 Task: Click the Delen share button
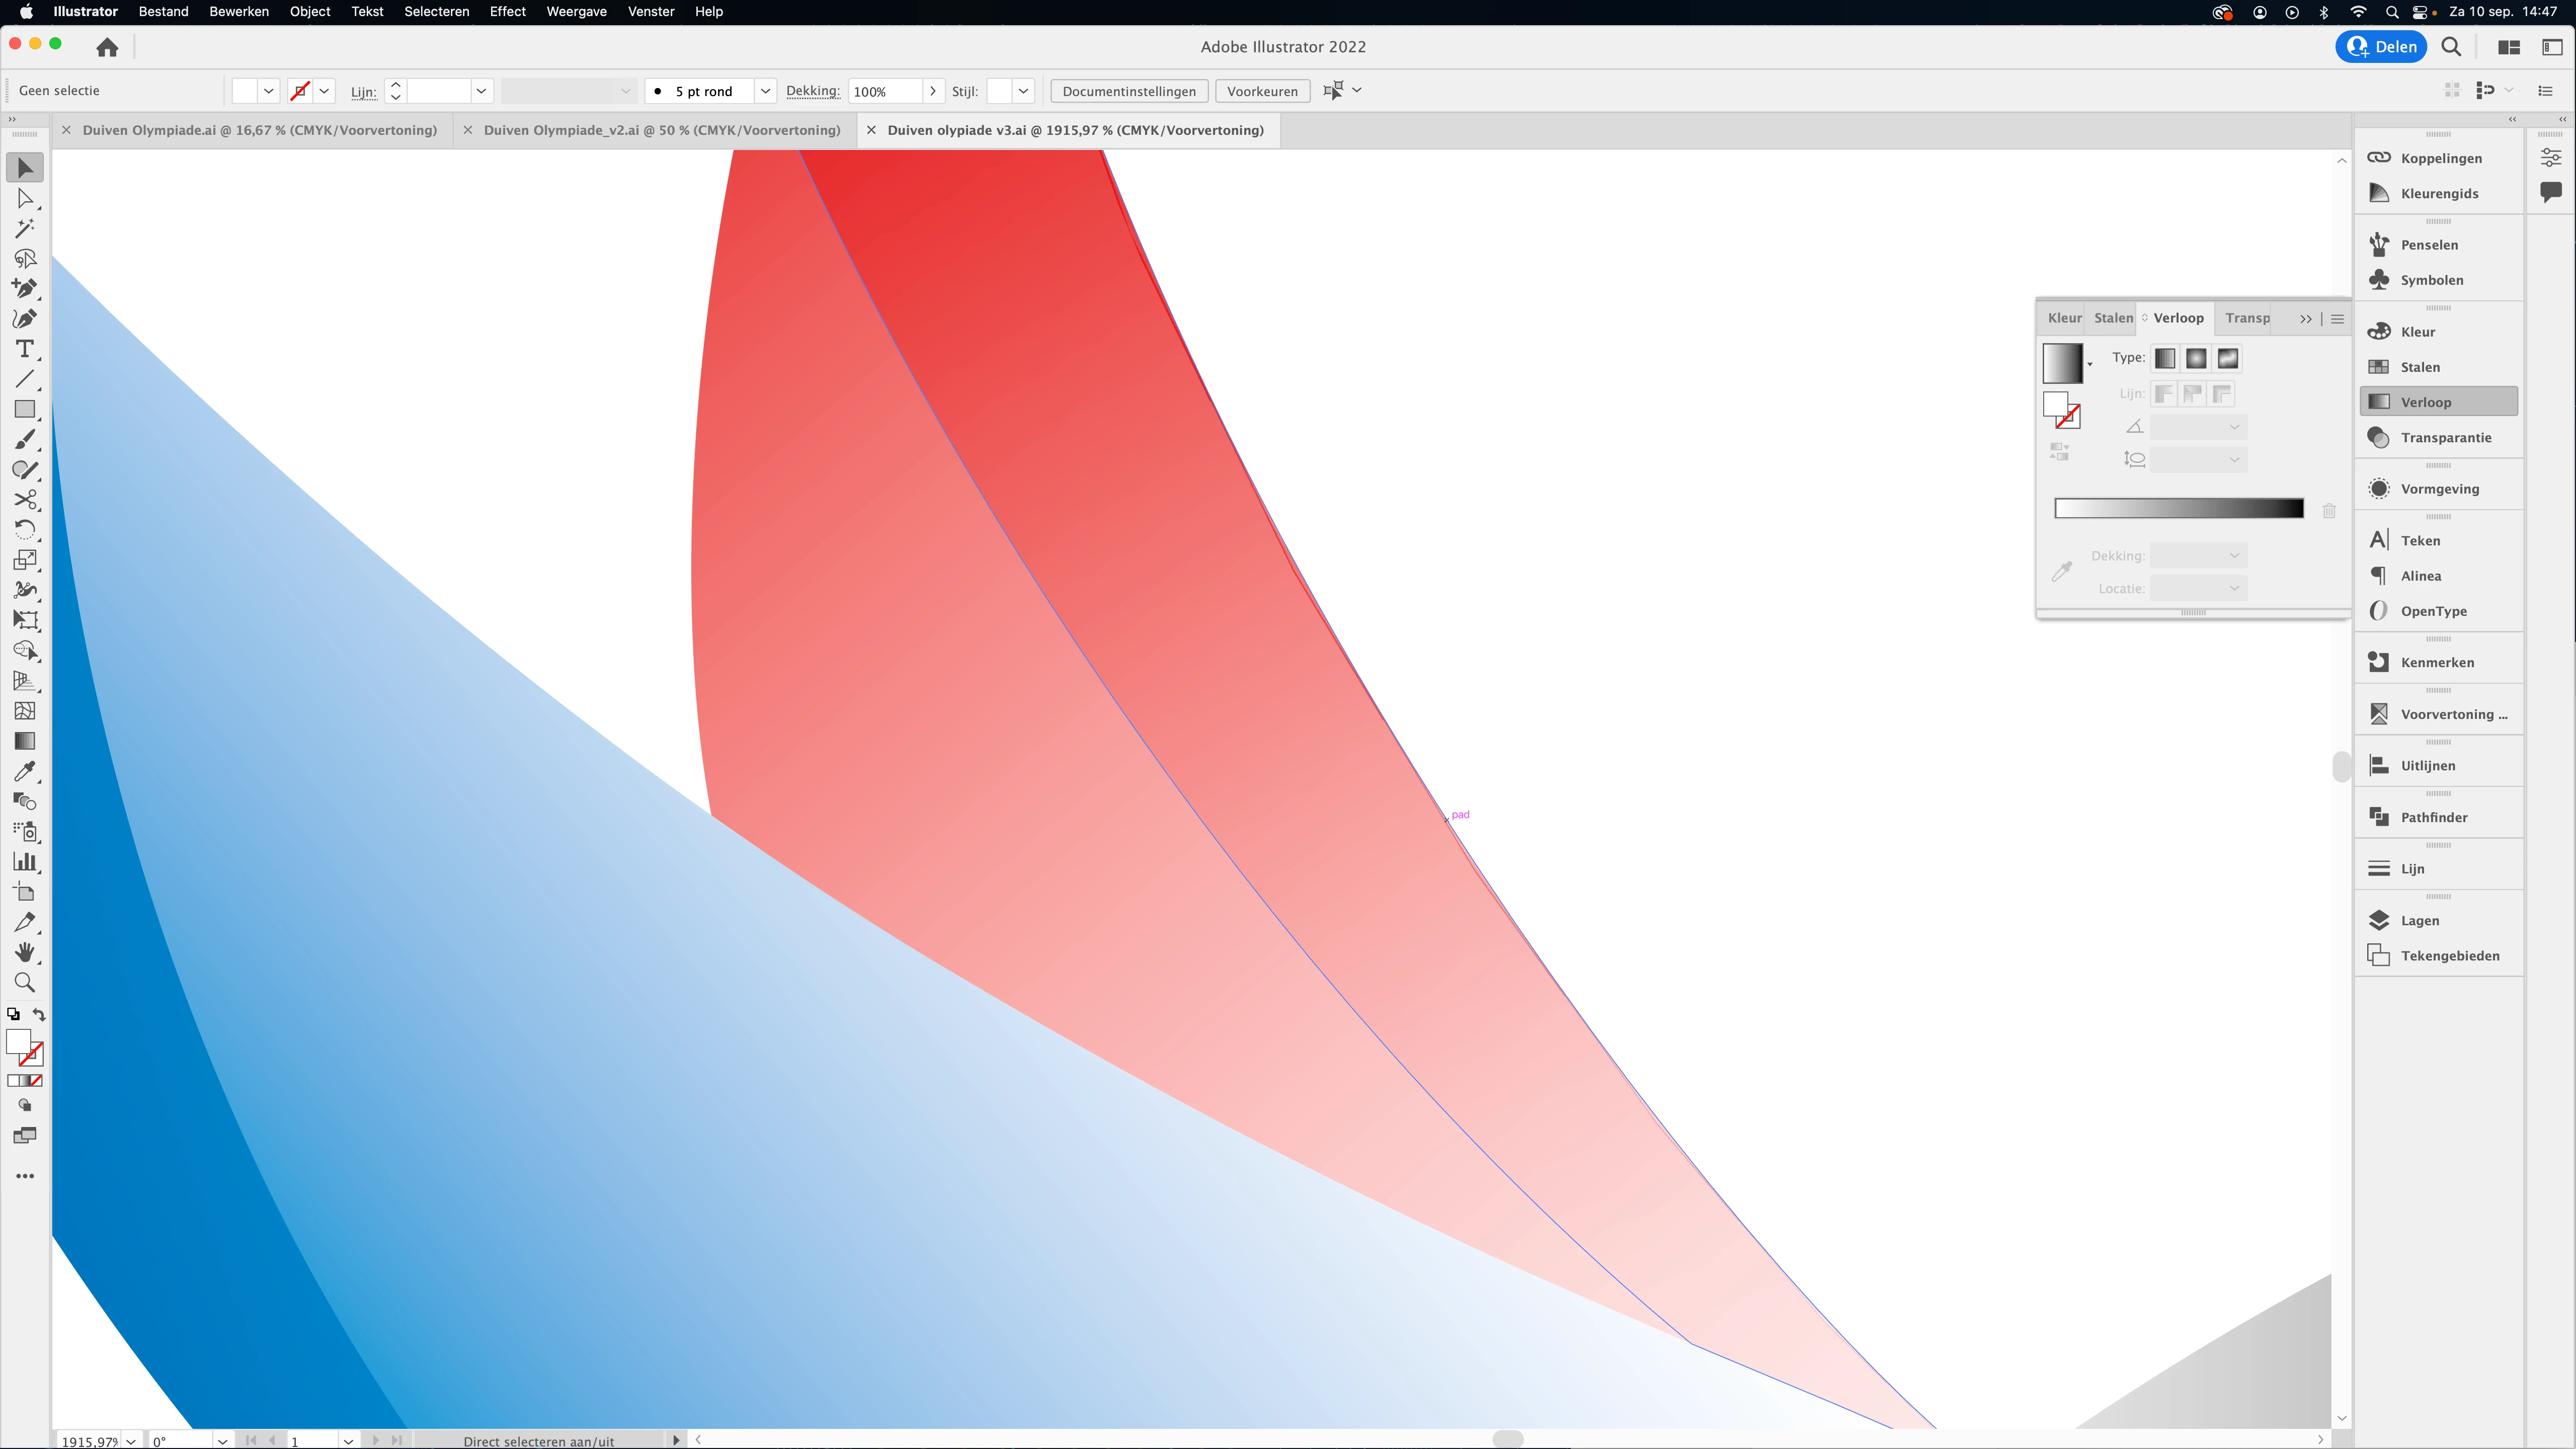pos(2381,47)
